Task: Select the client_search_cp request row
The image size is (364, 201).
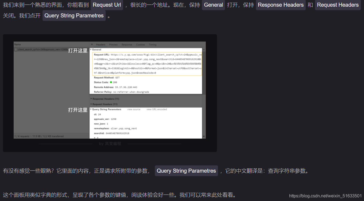Action: pyautogui.click(x=51, y=50)
